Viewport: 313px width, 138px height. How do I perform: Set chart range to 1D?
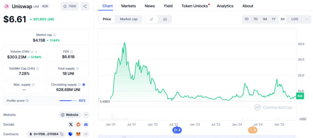point(247,19)
